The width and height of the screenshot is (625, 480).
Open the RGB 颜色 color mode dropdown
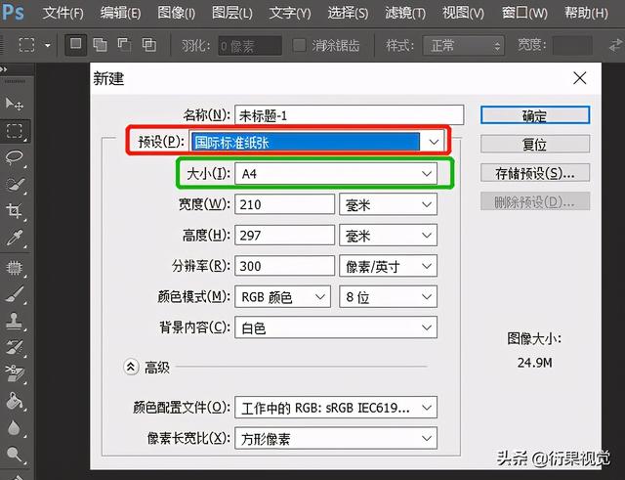(282, 296)
